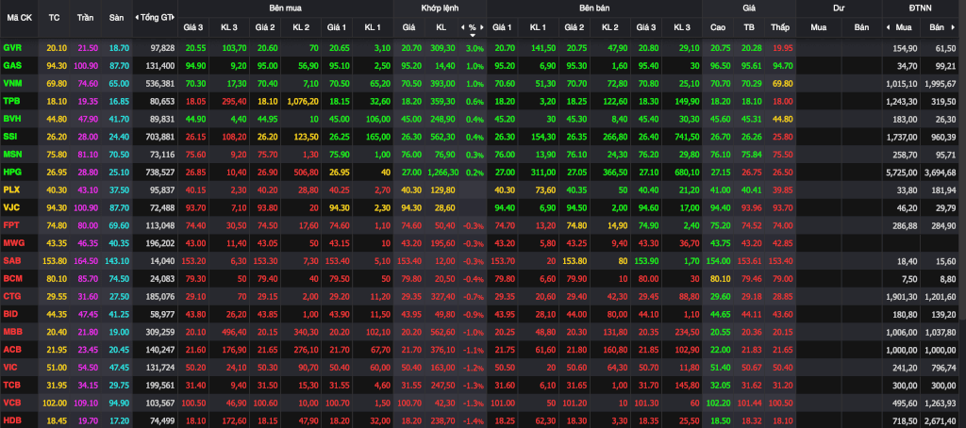Select BCM floor price 74.50
The width and height of the screenshot is (966, 428).
tap(119, 279)
